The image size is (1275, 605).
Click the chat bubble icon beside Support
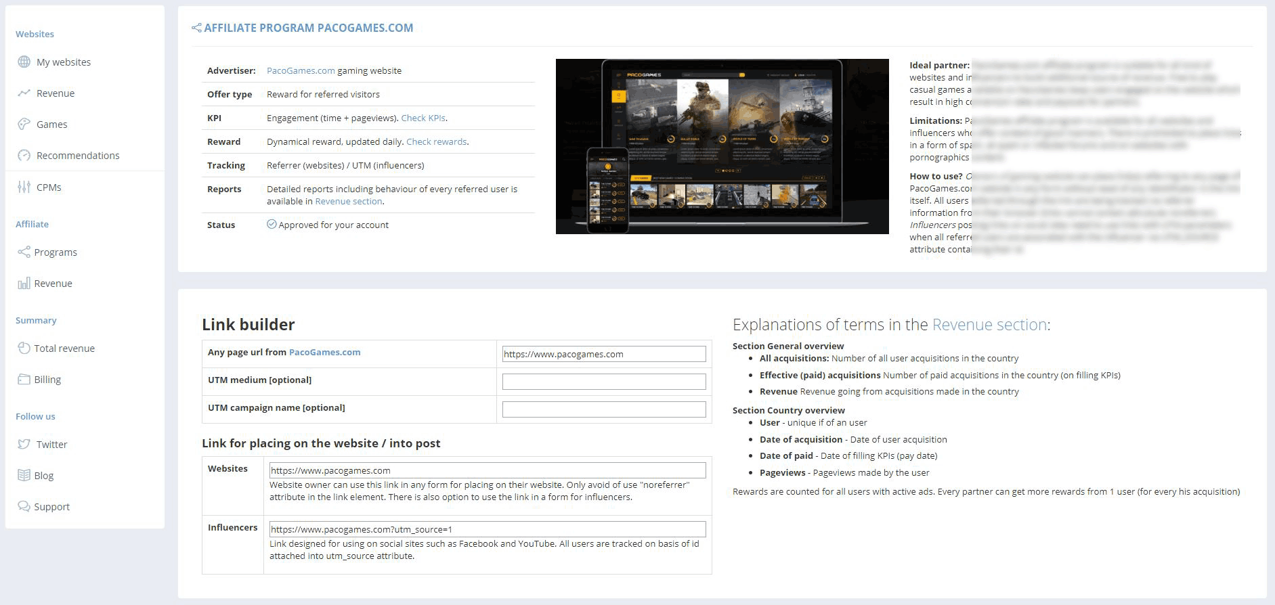24,506
